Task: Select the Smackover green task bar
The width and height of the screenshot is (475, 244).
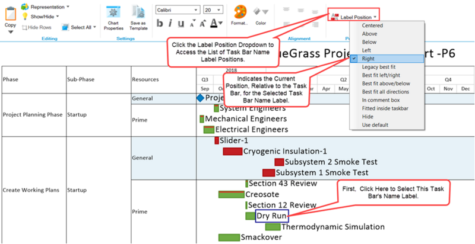Action: [x=229, y=237]
